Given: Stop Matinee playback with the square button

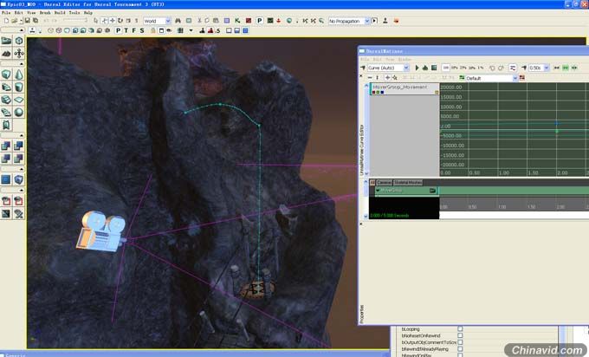Looking at the screenshot, I should tap(434, 68).
